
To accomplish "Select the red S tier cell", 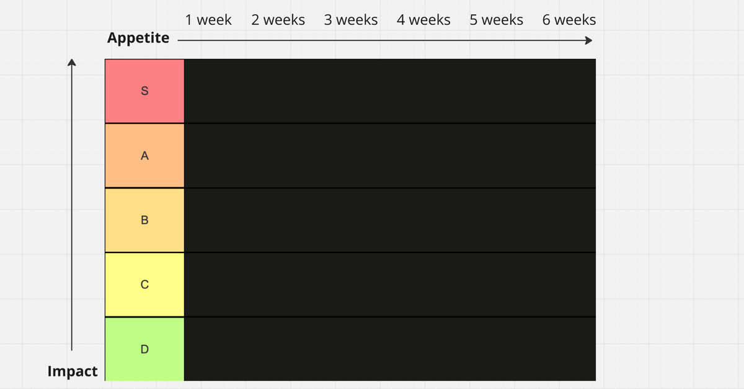I will pos(144,91).
